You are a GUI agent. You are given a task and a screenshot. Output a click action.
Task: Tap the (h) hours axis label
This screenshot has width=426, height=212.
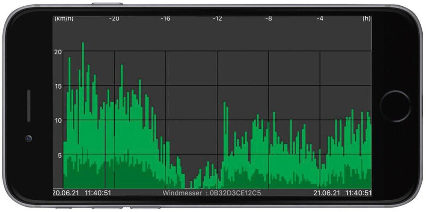point(366,19)
